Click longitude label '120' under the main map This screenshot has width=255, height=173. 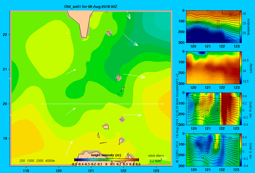(x=59, y=170)
